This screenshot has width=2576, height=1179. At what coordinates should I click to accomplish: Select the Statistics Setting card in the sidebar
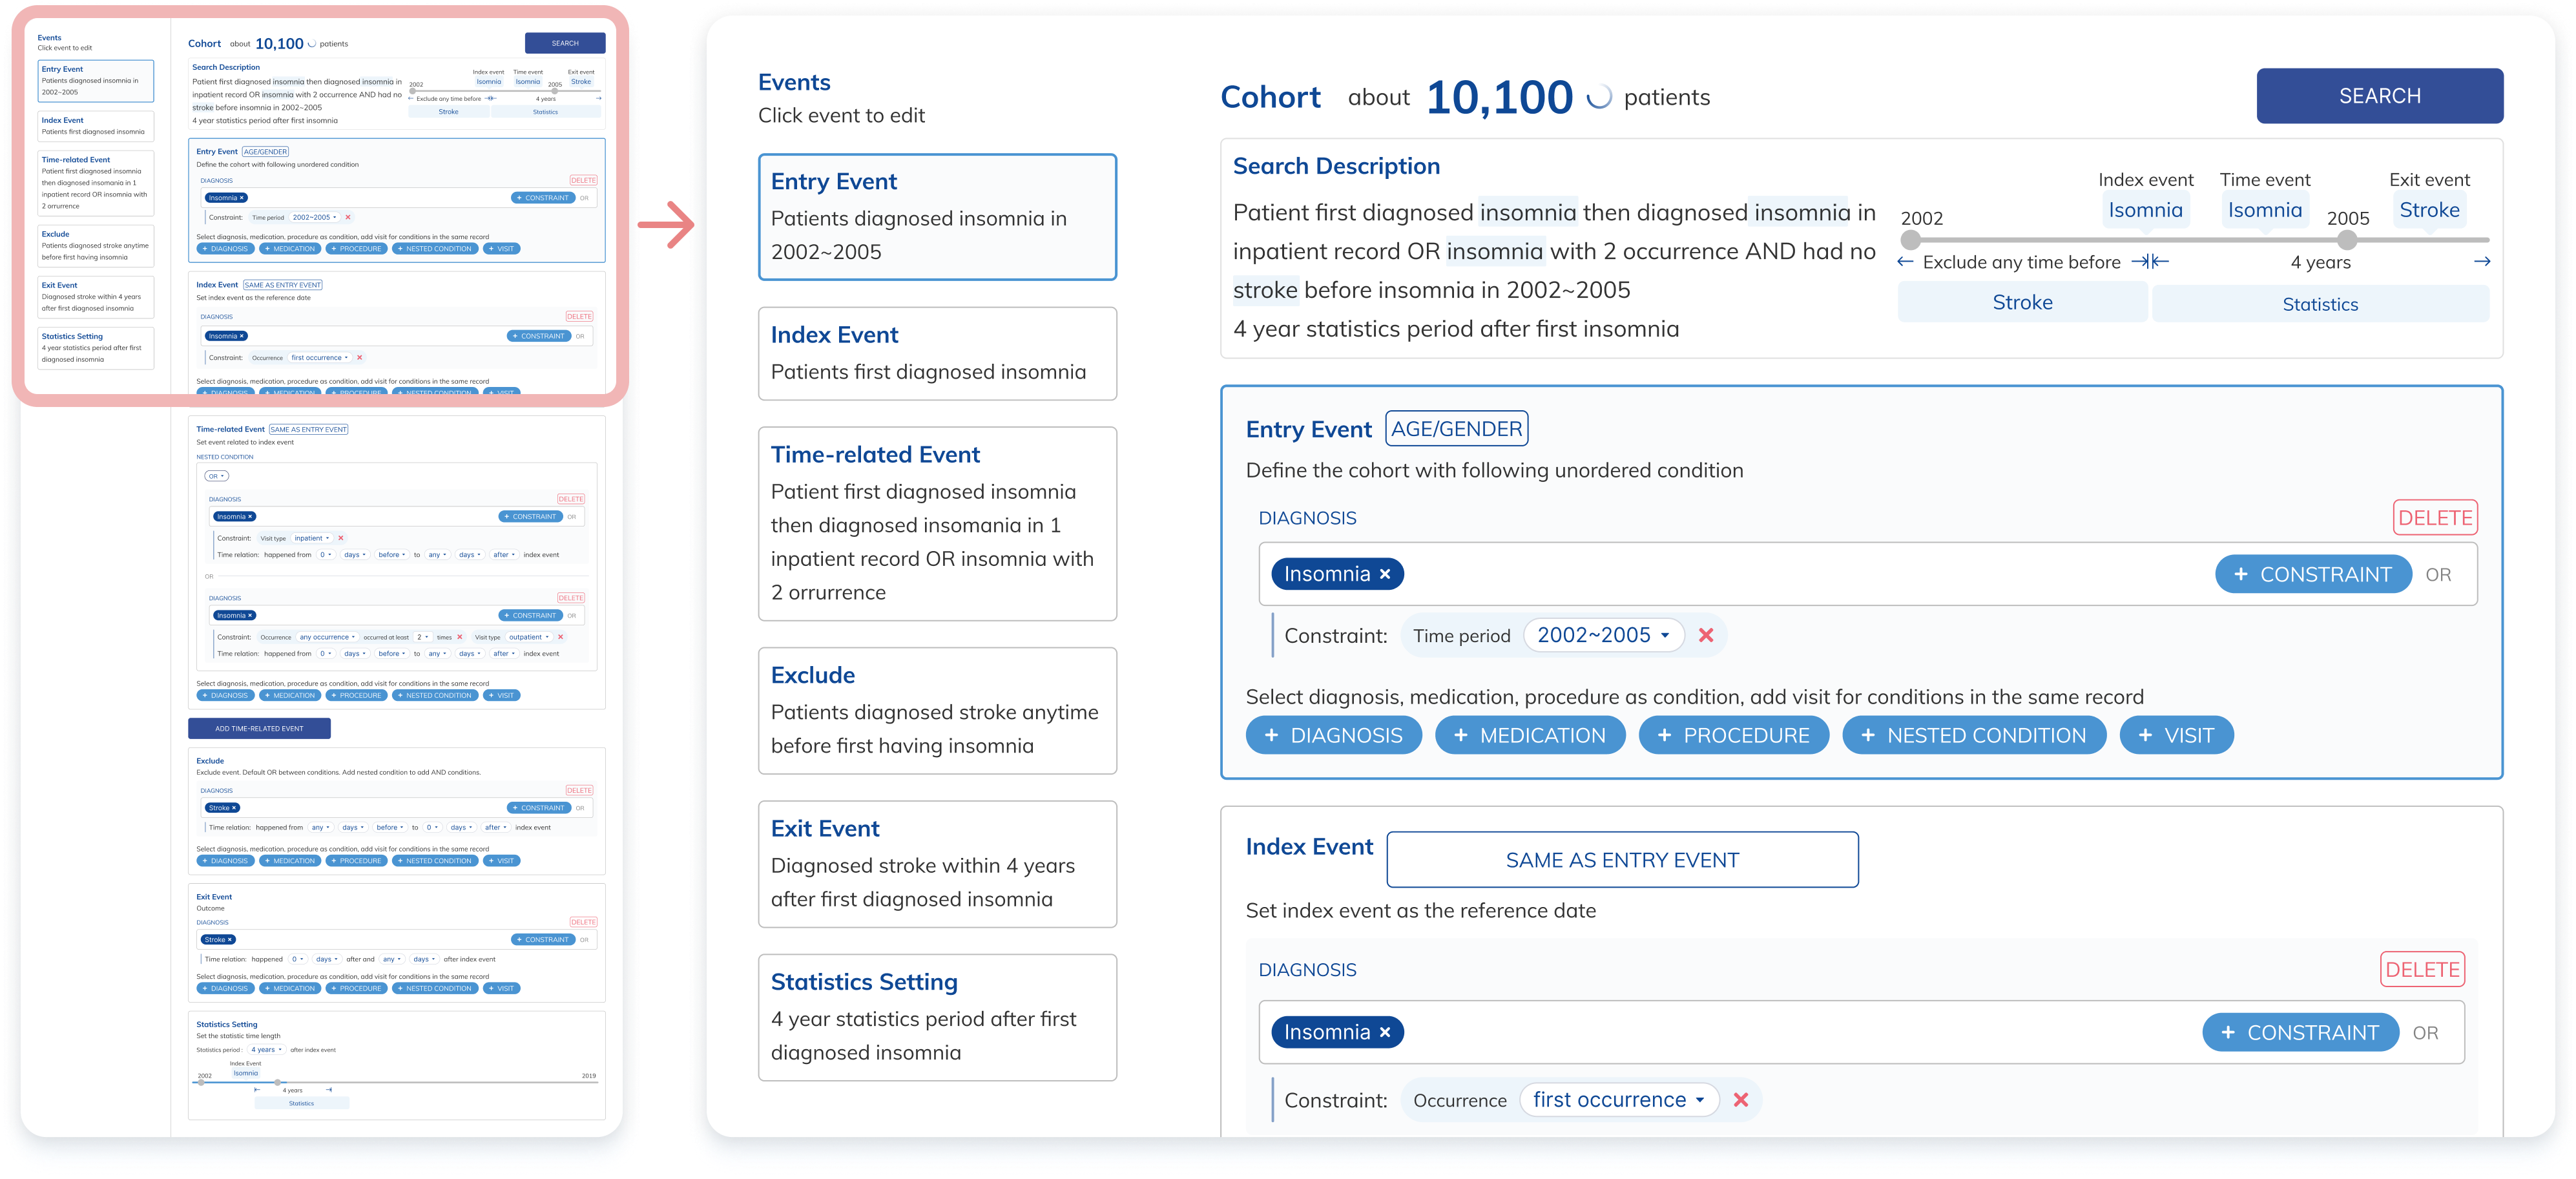(x=936, y=1016)
